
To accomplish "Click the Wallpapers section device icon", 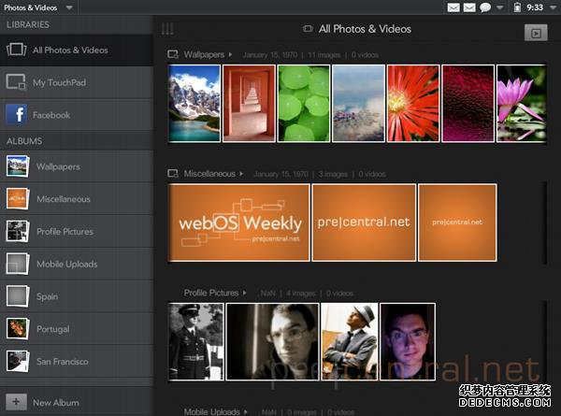I will (x=173, y=54).
